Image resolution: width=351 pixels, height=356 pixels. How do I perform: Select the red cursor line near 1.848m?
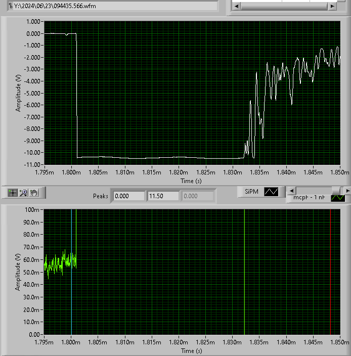[x=330, y=272]
